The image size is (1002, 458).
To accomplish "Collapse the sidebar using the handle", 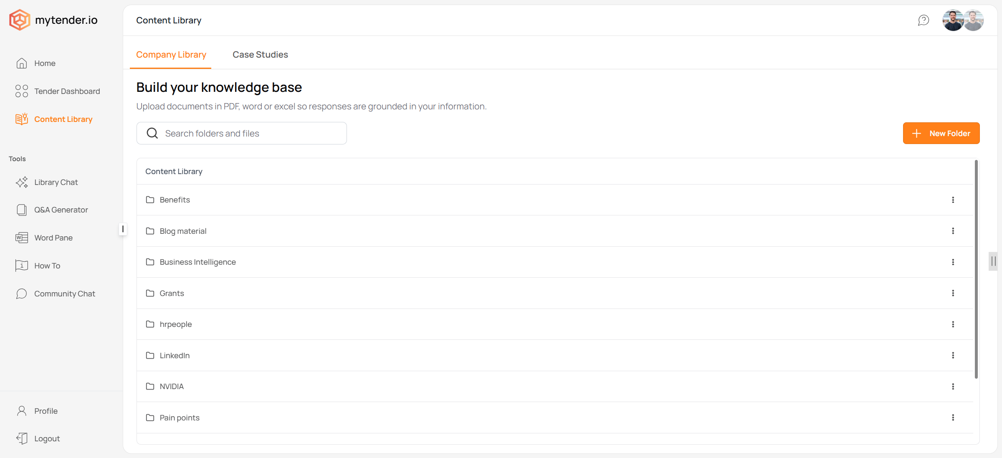I will coord(123,229).
